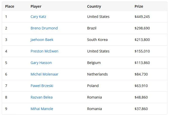Image resolution: width=170 pixels, height=118 pixels.
Task: Select the Poland country cell
Action: pos(93,86)
